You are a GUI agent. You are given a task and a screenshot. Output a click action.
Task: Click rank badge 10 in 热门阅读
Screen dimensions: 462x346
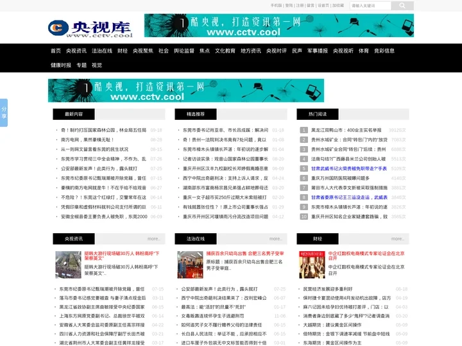tap(304, 217)
